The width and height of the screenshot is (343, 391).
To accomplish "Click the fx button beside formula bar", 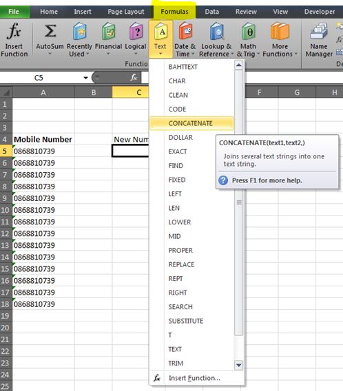I will [134, 78].
